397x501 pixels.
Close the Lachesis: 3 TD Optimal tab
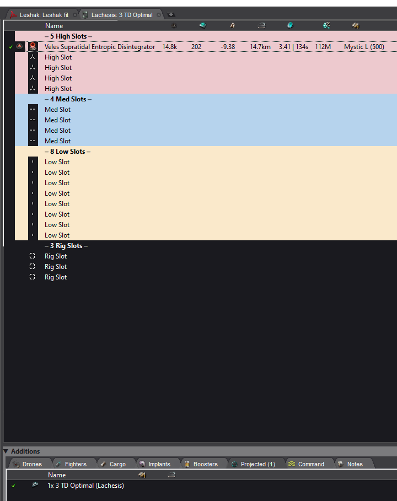click(159, 15)
